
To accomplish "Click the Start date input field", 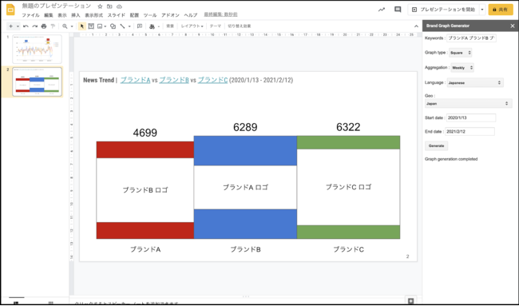I will (471, 117).
